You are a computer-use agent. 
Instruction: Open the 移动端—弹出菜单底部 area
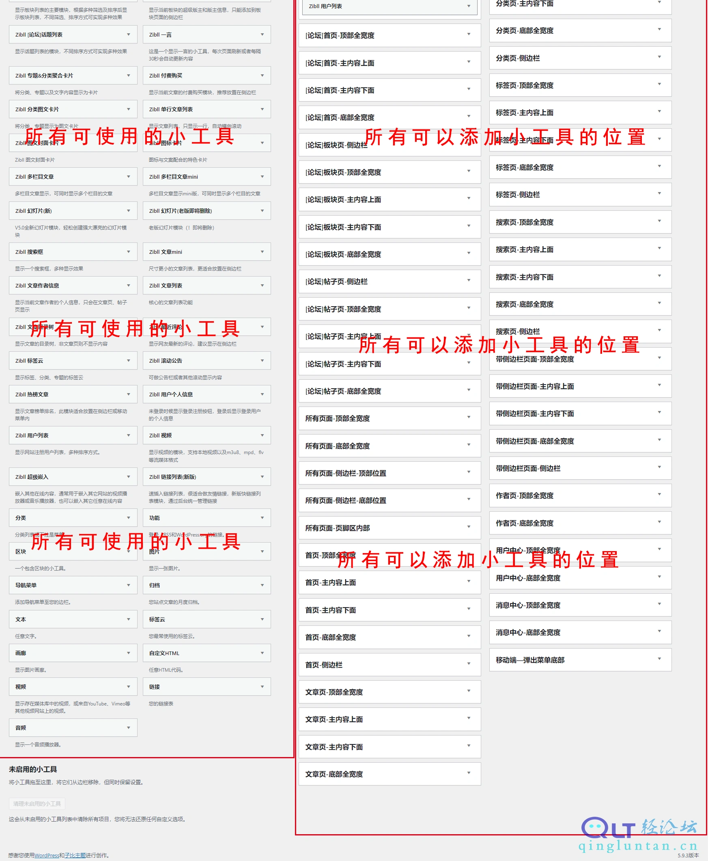pos(580,660)
